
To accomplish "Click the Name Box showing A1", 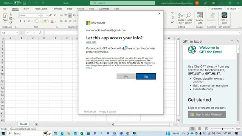I will point(9,32).
